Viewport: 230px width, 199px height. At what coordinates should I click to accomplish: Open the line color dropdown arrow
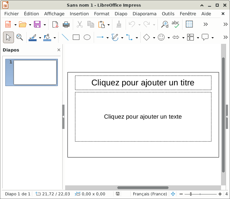[40, 38]
